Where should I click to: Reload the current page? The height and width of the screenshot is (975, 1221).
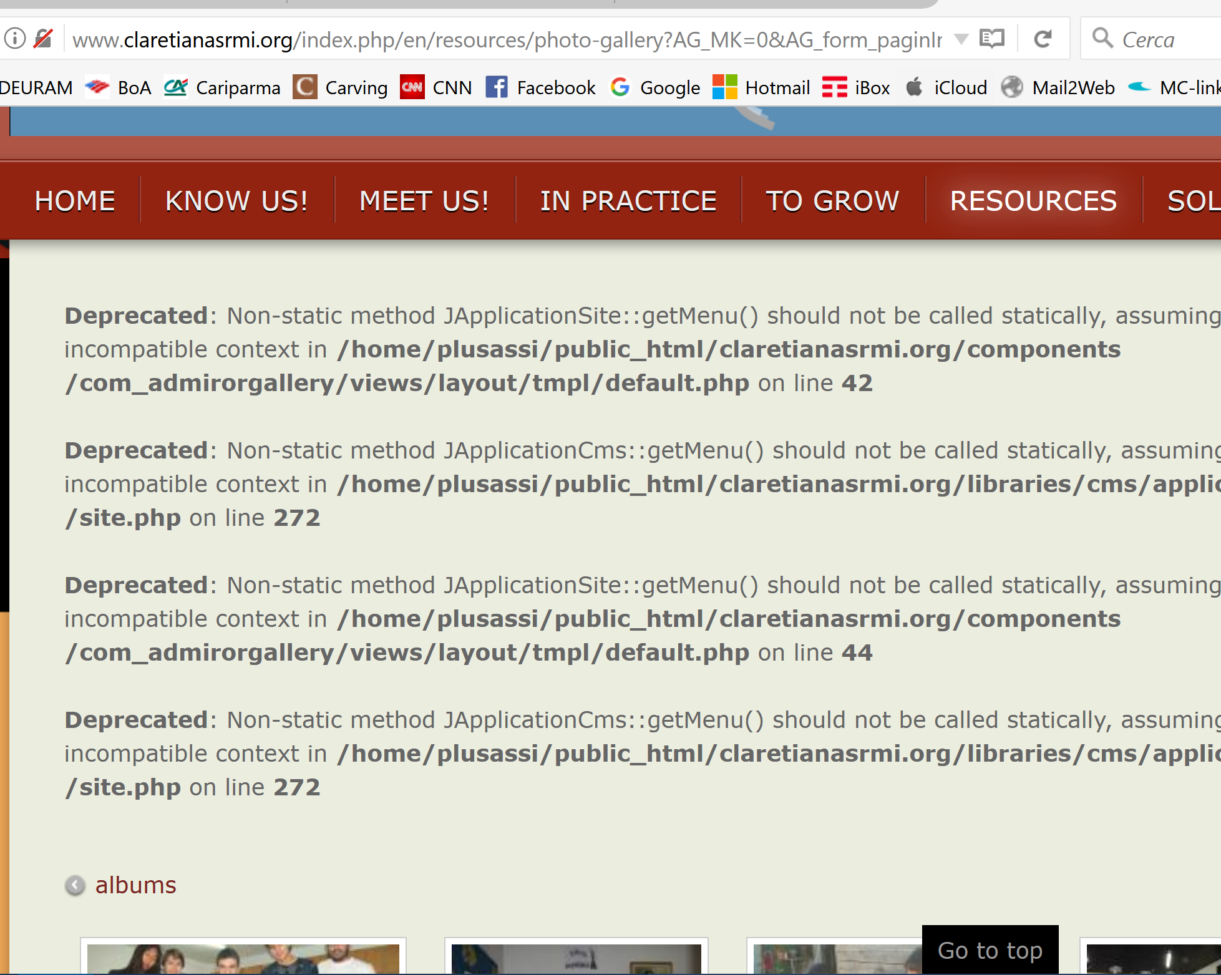click(1043, 39)
